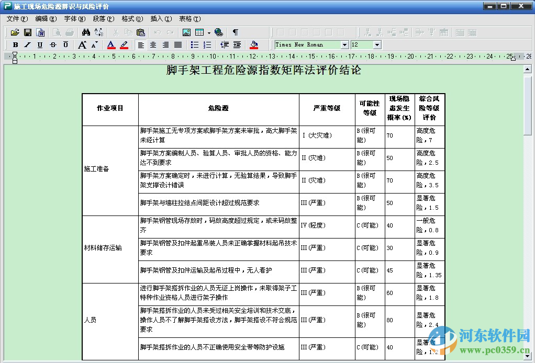Insert a hyperlink with the globe icon
This screenshot has height=363, width=535.
click(220, 32)
